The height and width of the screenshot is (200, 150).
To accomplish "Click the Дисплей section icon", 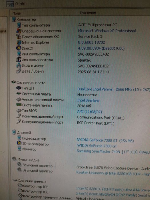I will [14, 132].
